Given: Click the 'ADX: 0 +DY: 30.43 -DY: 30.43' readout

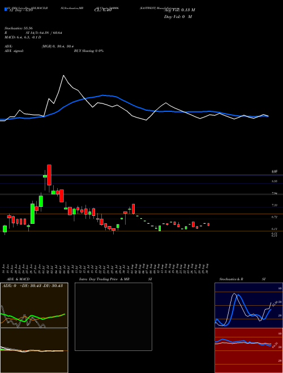Looking at the screenshot, I should tap(32, 286).
